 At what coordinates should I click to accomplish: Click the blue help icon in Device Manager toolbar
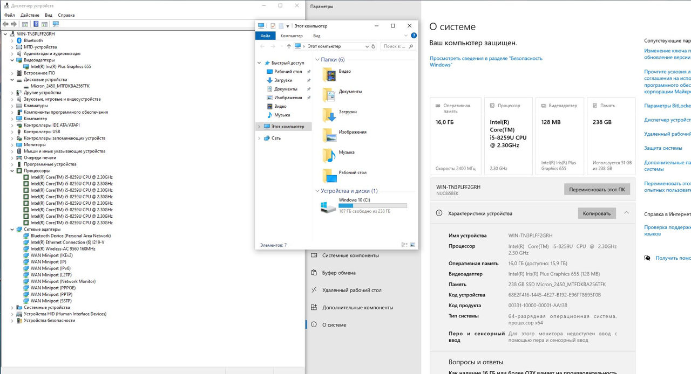coord(36,24)
